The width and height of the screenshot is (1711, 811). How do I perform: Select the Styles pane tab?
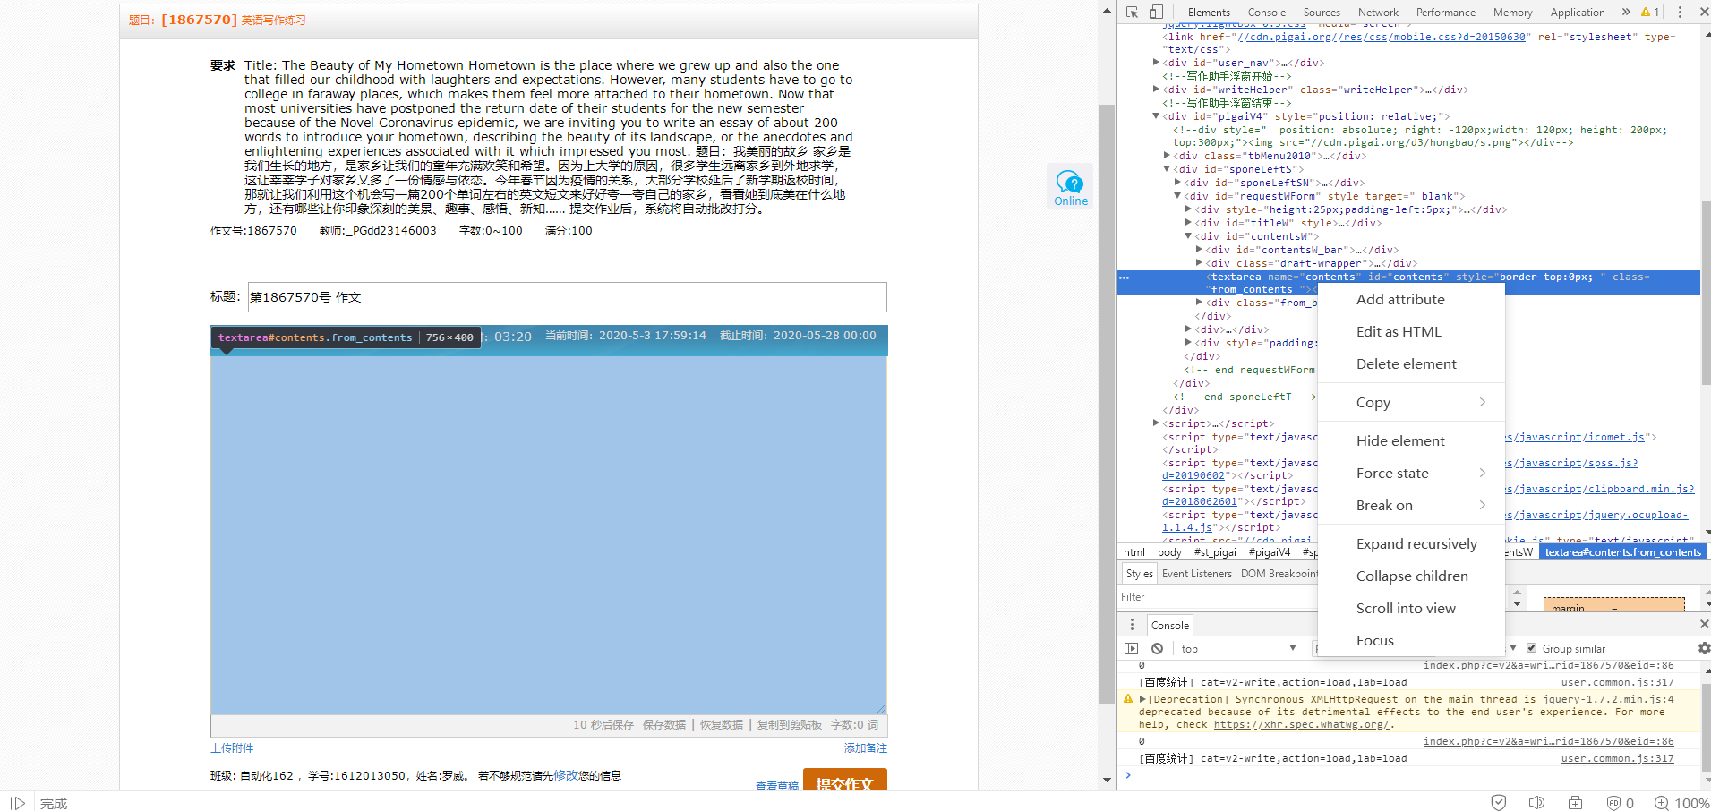pos(1139,574)
